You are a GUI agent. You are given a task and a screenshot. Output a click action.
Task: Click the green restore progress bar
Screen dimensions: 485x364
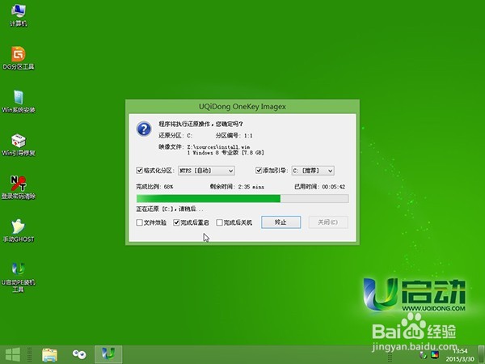point(242,198)
